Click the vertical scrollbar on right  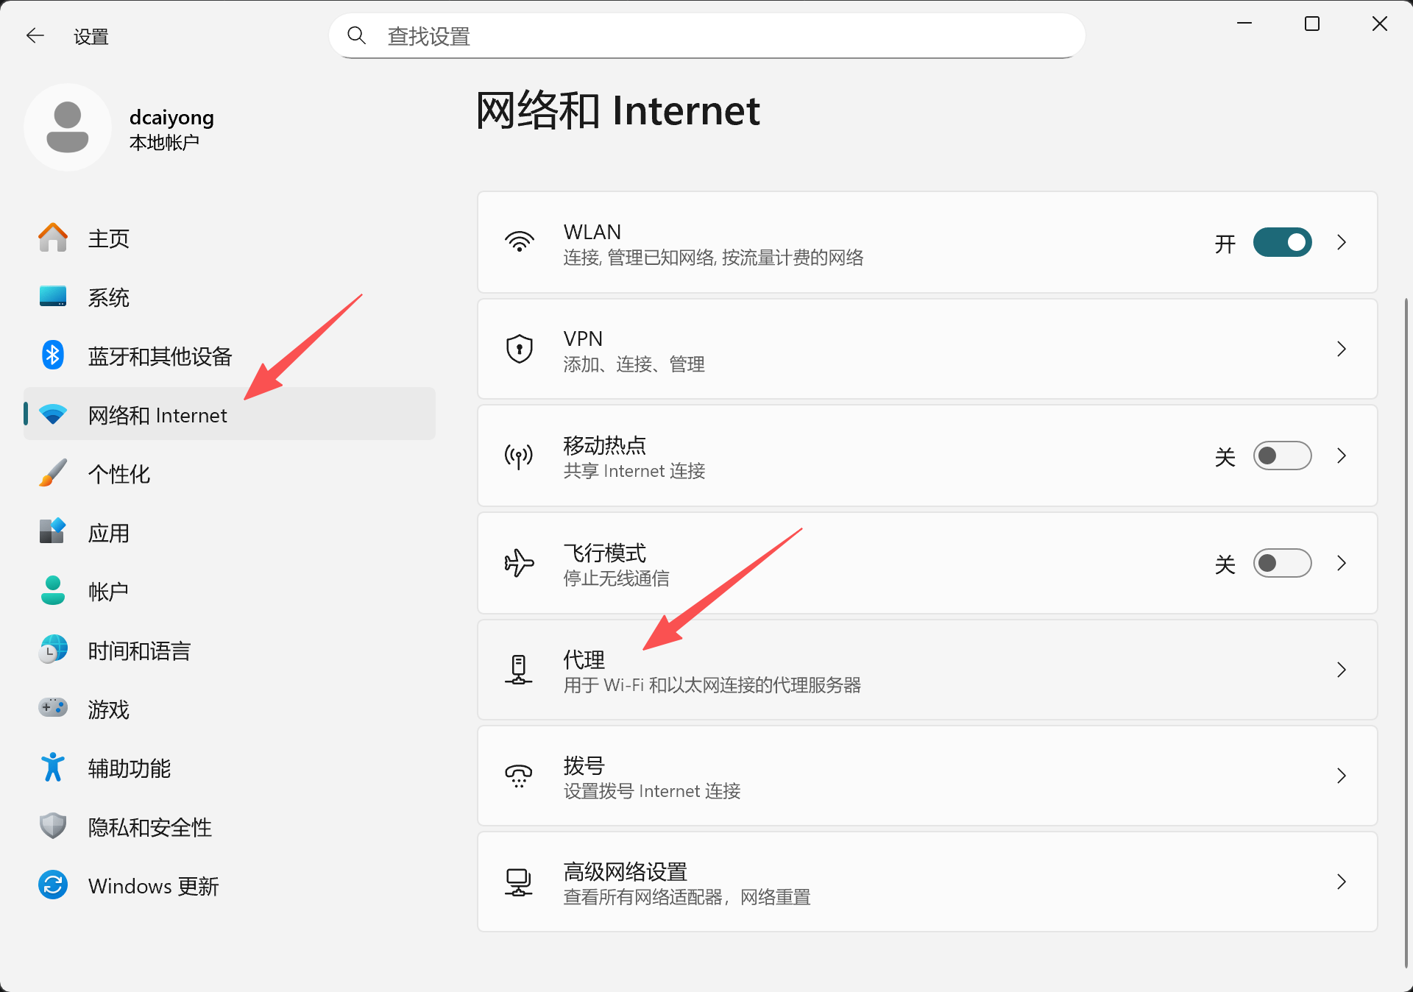[x=1406, y=633]
